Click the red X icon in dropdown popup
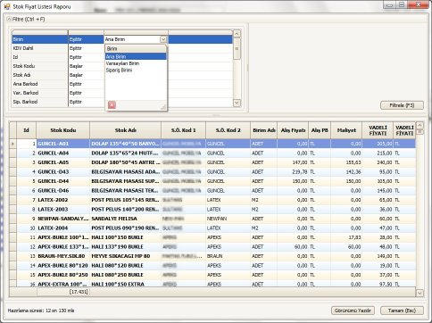Image resolution: width=432 pixels, height=323 pixels. pos(112,104)
